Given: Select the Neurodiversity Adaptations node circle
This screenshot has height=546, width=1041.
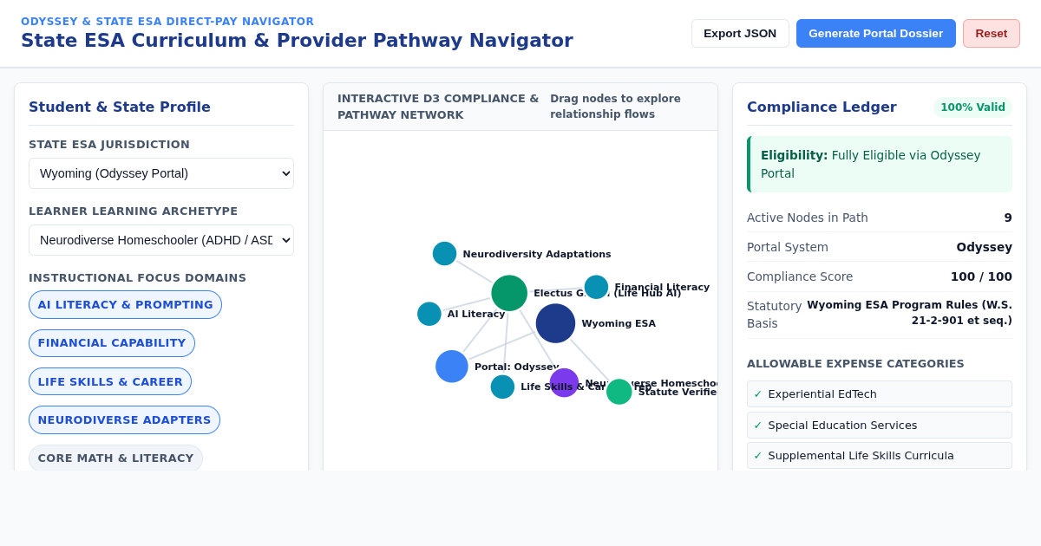Looking at the screenshot, I should tap(444, 254).
